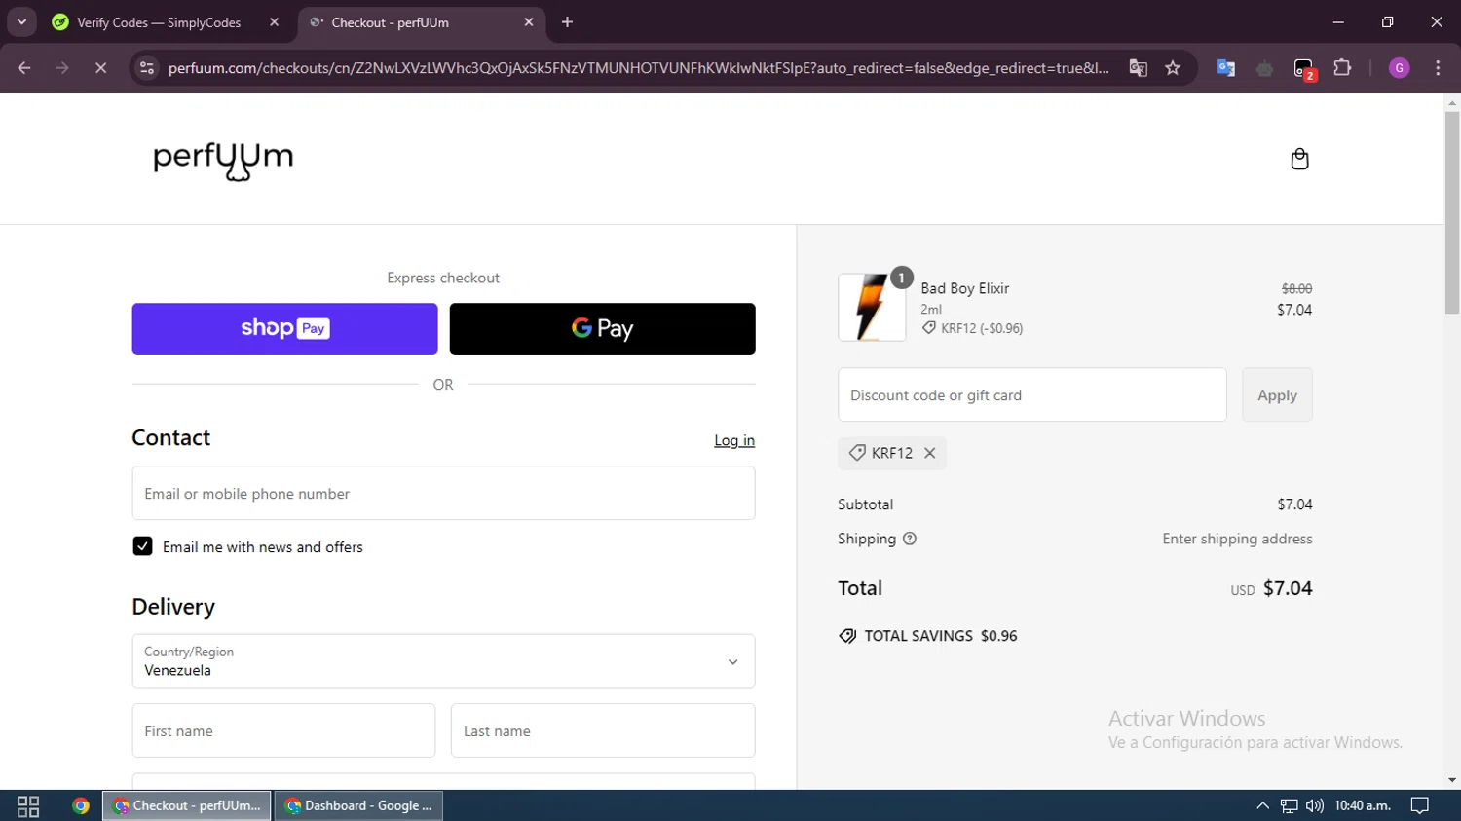
Task: Click the pinned Chrome icon in taskbar
Action: point(81,805)
